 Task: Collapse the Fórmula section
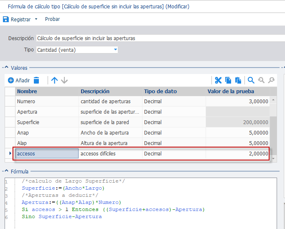[7, 171]
